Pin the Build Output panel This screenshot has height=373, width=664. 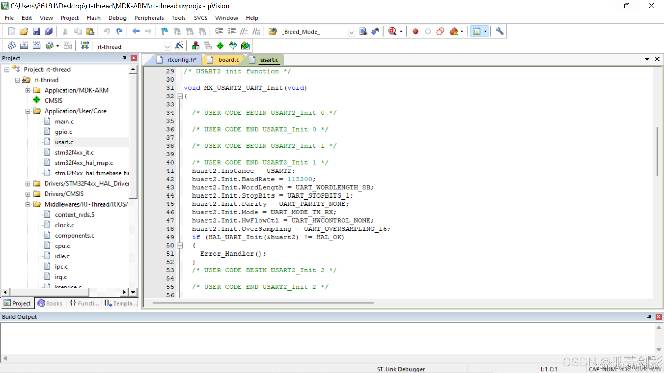(x=649, y=317)
